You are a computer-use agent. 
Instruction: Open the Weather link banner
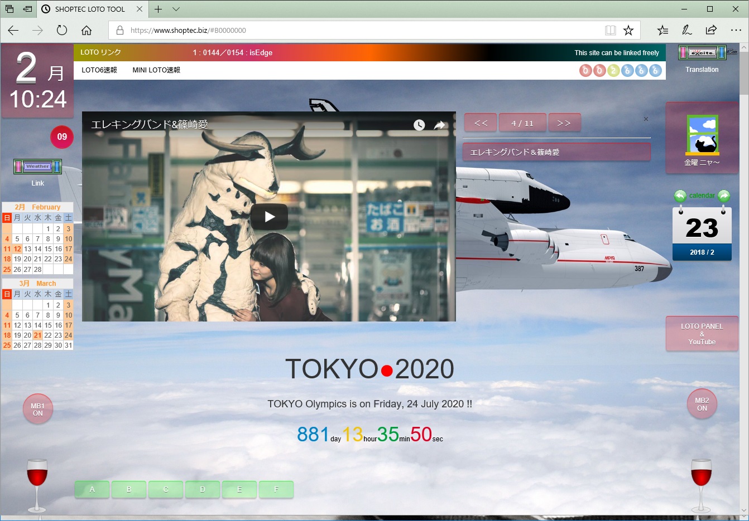(x=37, y=166)
